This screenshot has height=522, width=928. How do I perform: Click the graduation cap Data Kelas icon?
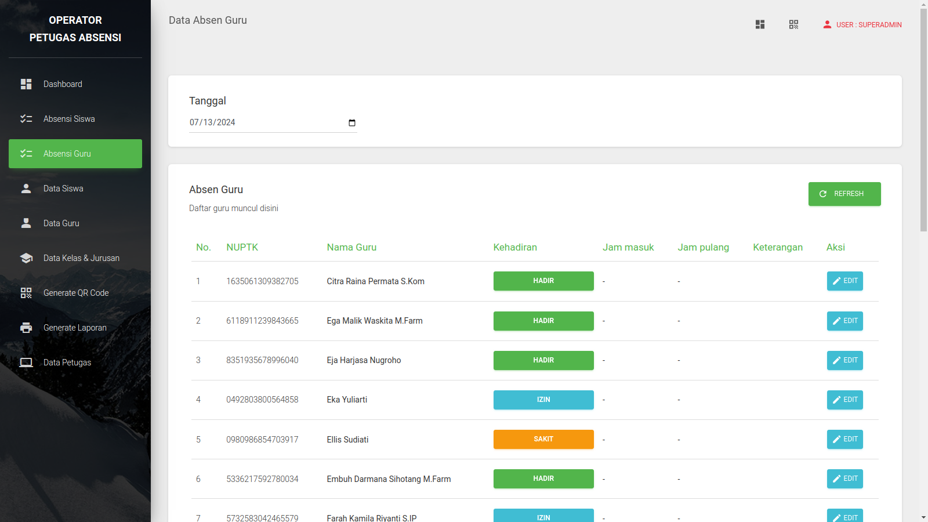coord(26,258)
